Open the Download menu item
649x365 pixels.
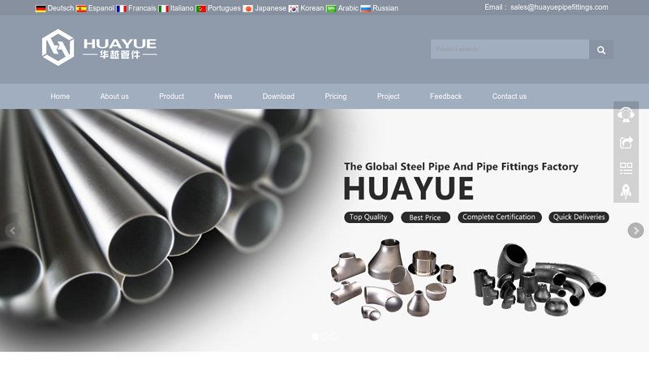pyautogui.click(x=278, y=97)
